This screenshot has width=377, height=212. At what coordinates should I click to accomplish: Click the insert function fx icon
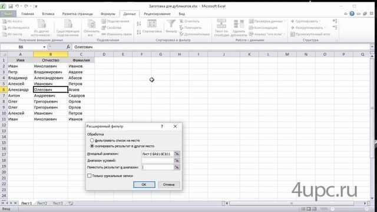click(x=68, y=47)
